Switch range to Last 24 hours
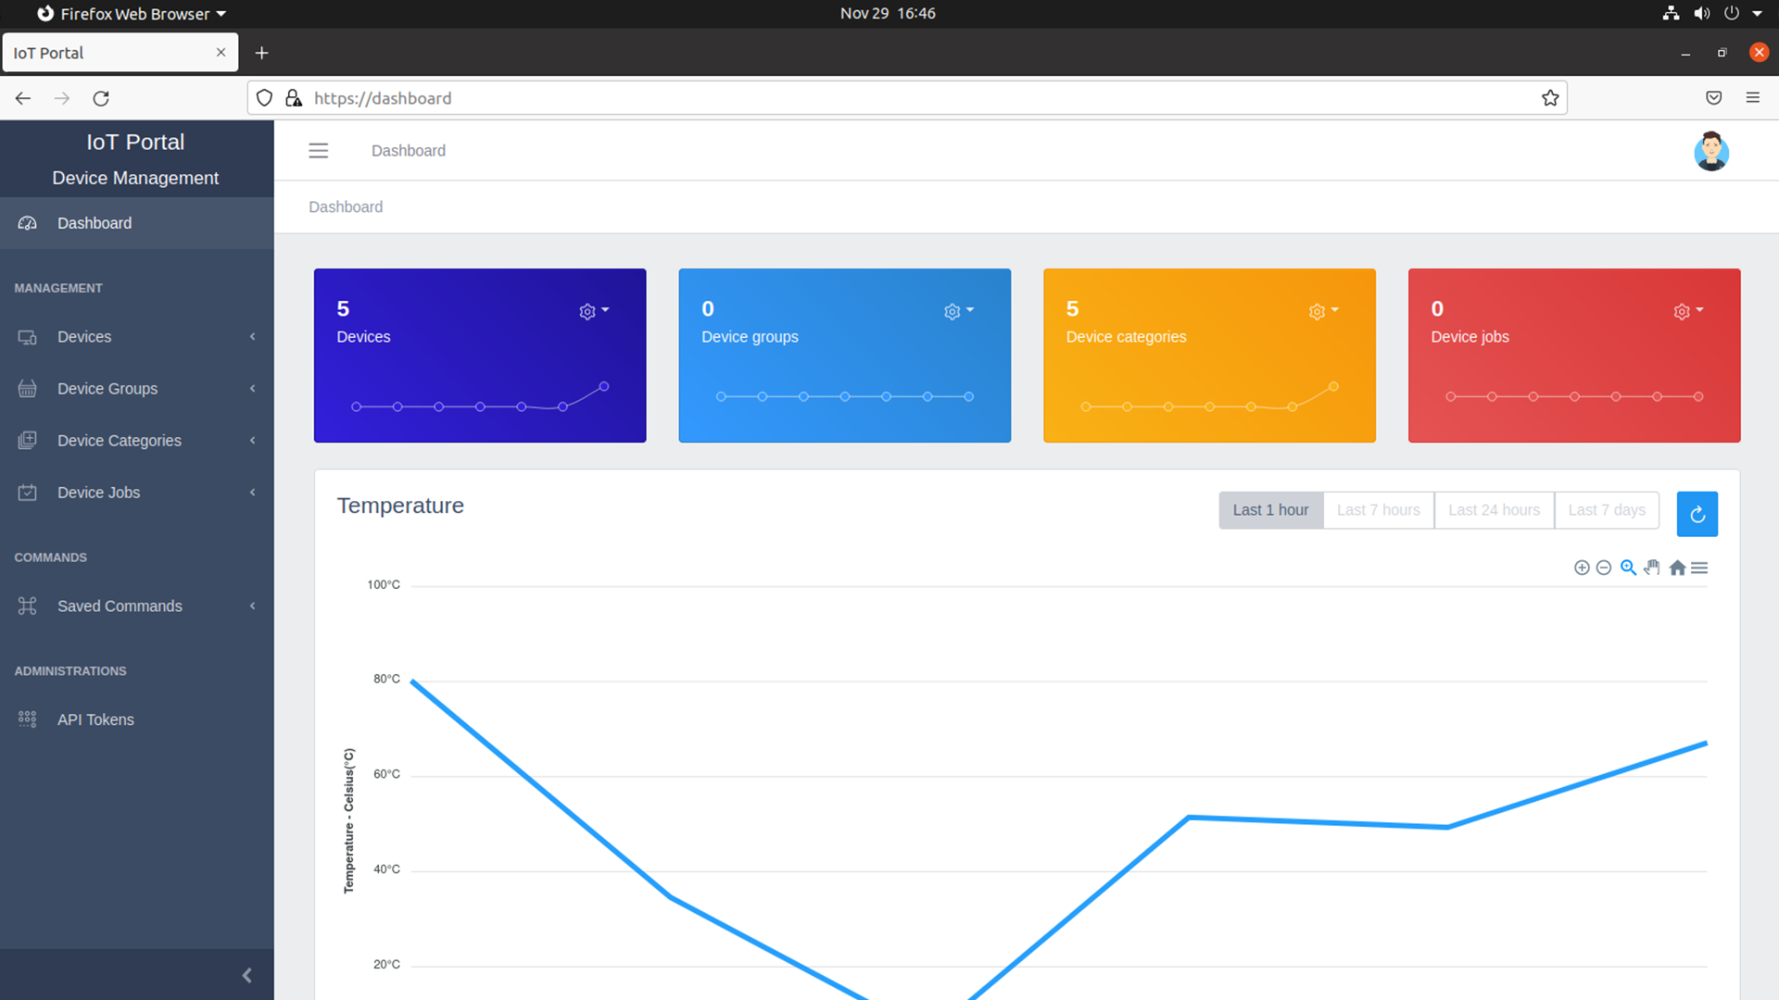Screen dimensions: 1779x1000 point(1494,510)
